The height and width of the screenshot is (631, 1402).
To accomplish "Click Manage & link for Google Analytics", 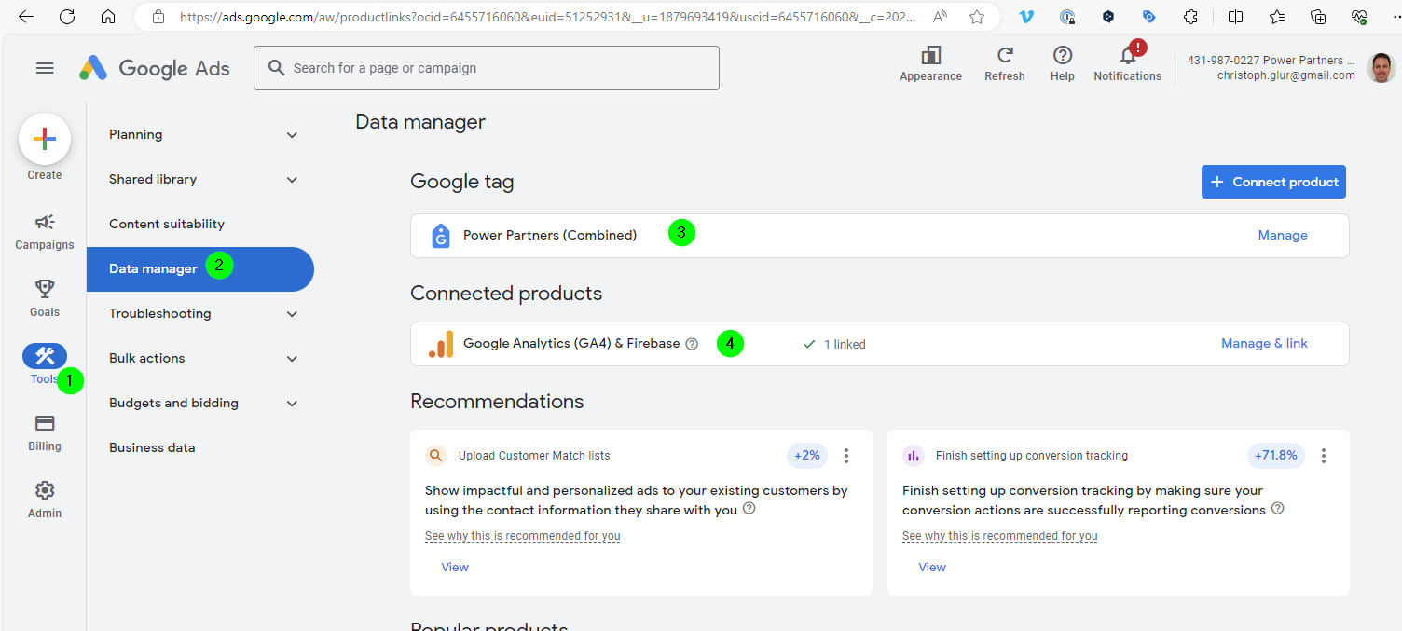I will [1264, 344].
